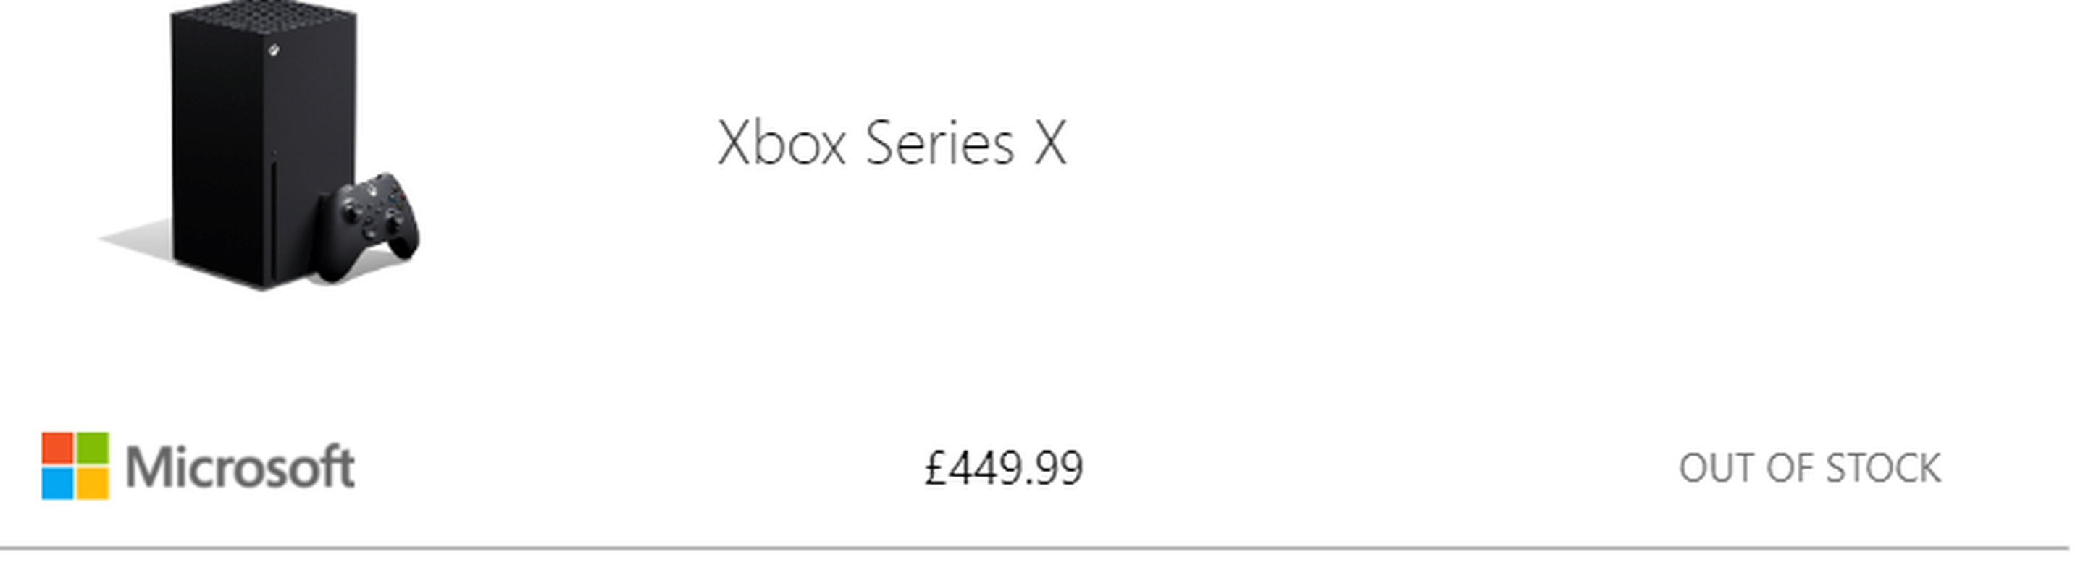Viewport: 2083px width, 578px height.
Task: Pick the yellow square in Microsoft logo
Action: (x=93, y=483)
